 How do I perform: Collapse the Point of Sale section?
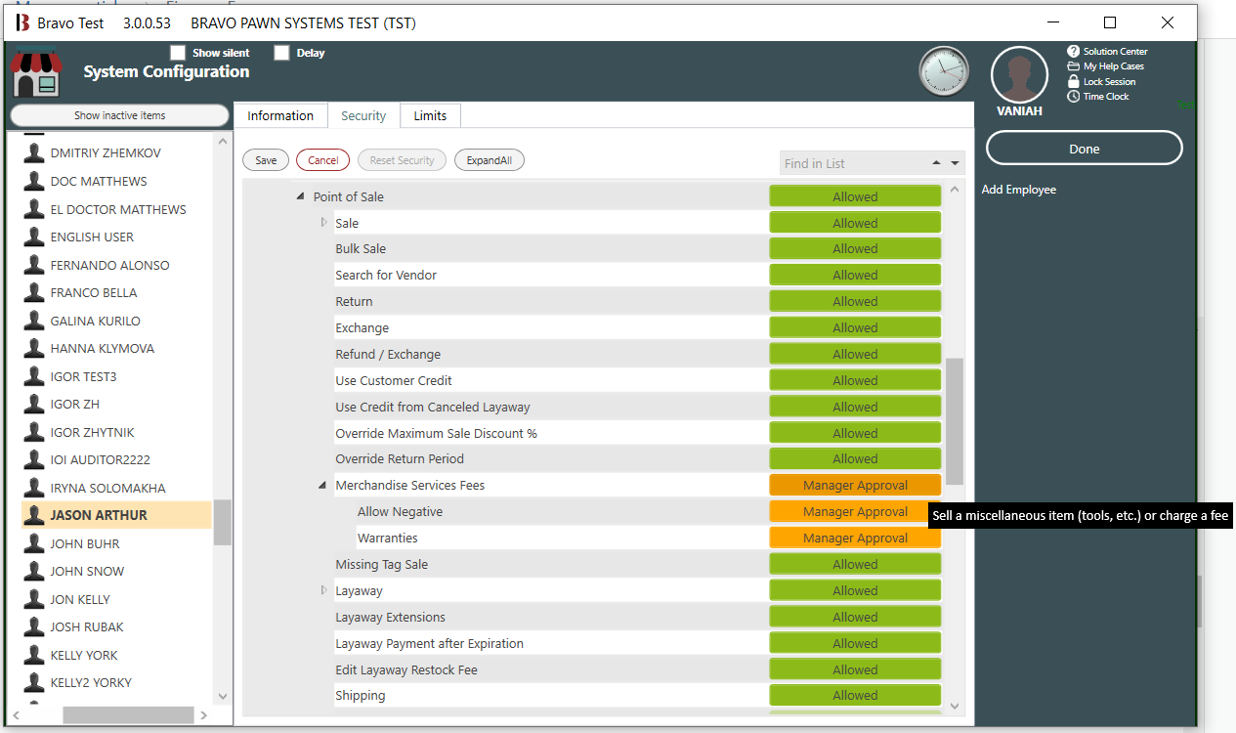pyautogui.click(x=301, y=197)
